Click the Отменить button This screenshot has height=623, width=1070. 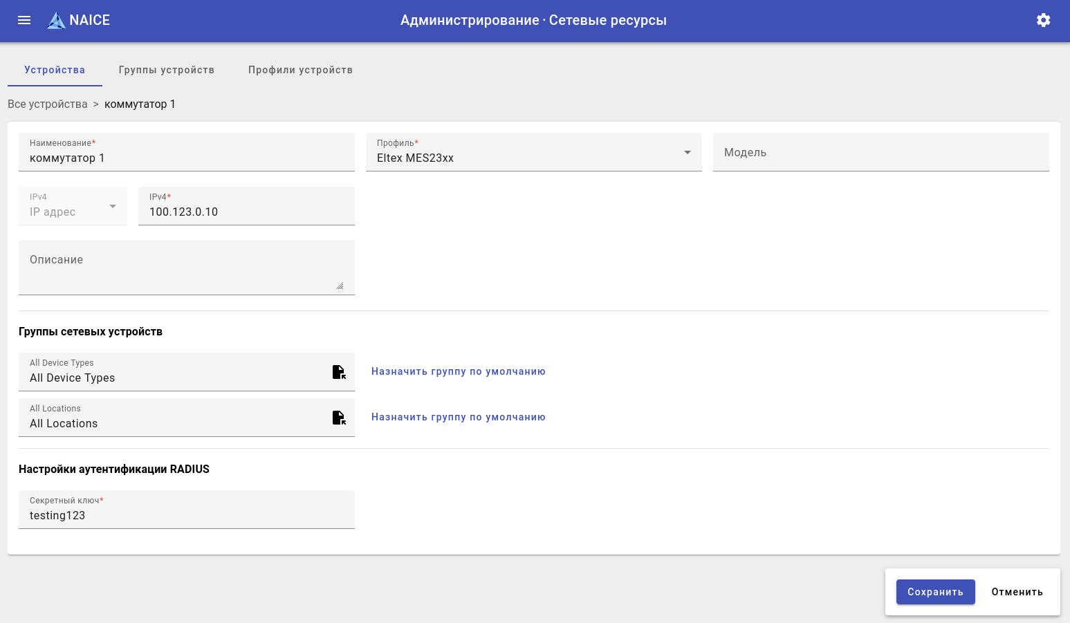click(x=1017, y=592)
